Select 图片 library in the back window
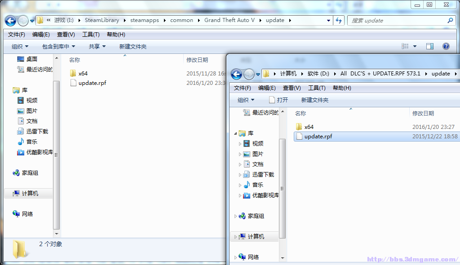The height and width of the screenshot is (265, 460). (x=27, y=111)
